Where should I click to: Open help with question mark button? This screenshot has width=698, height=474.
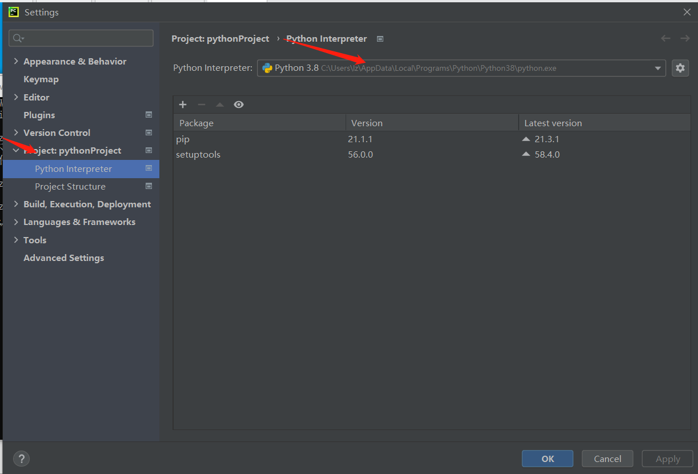point(21,459)
